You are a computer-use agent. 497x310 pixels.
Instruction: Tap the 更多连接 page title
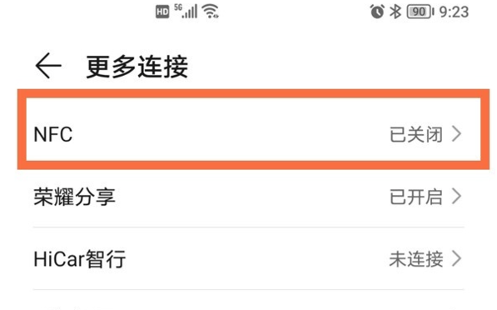[x=137, y=67]
